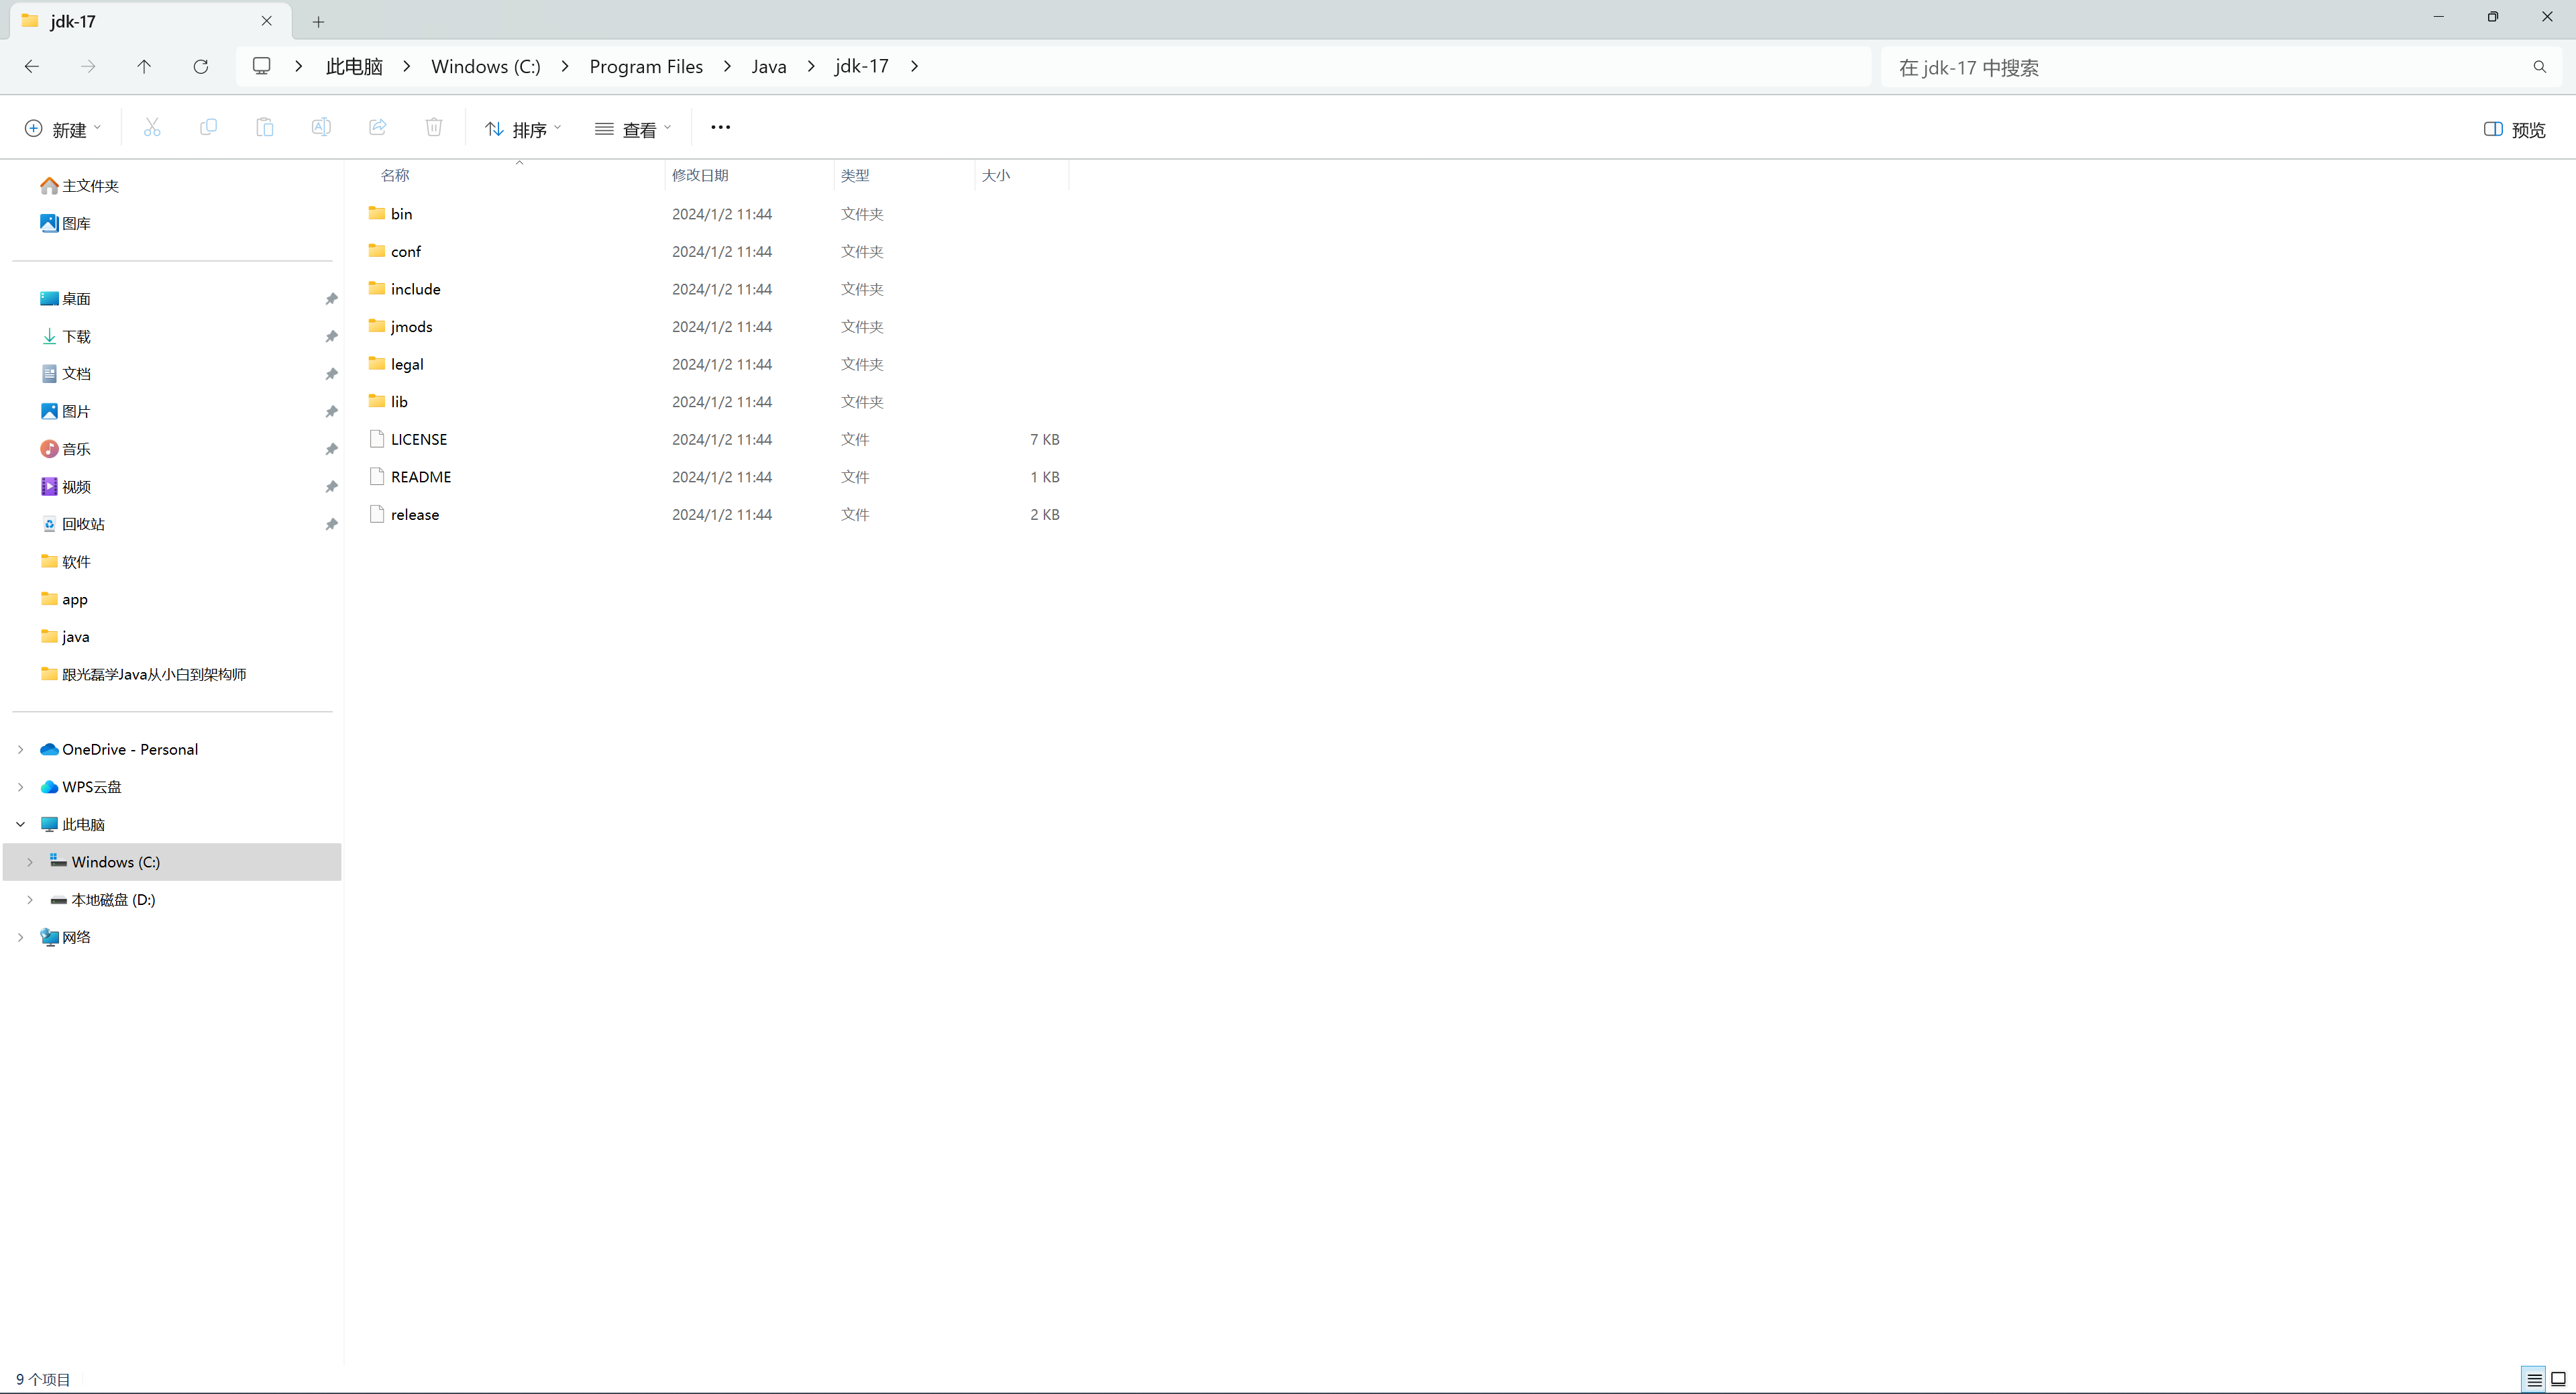Expand OneDrive - Personal tree node
Image resolution: width=2576 pixels, height=1394 pixels.
[20, 749]
